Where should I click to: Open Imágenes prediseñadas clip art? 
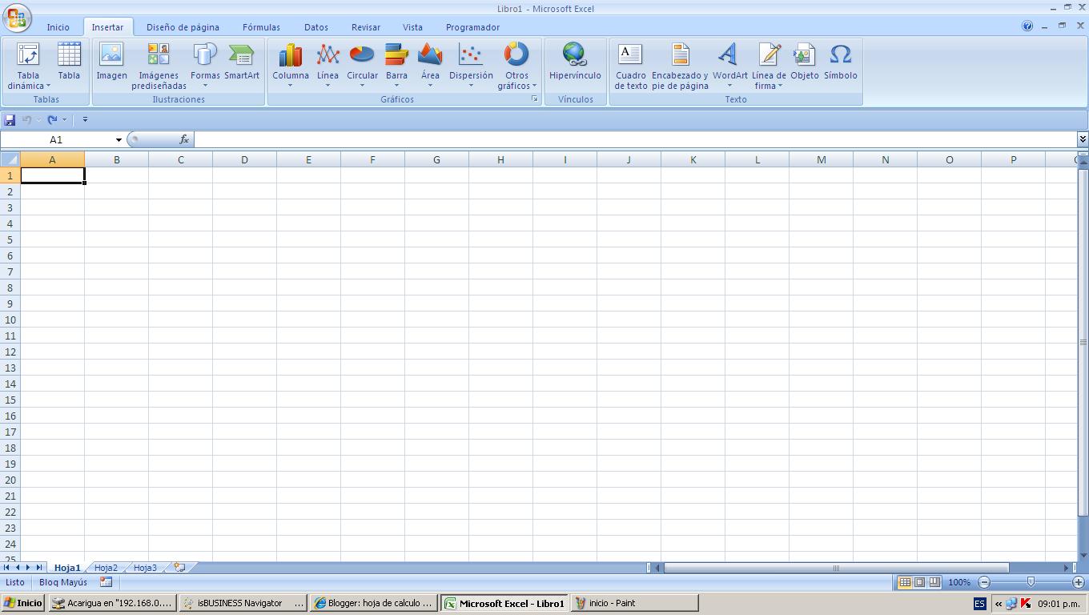(x=159, y=66)
